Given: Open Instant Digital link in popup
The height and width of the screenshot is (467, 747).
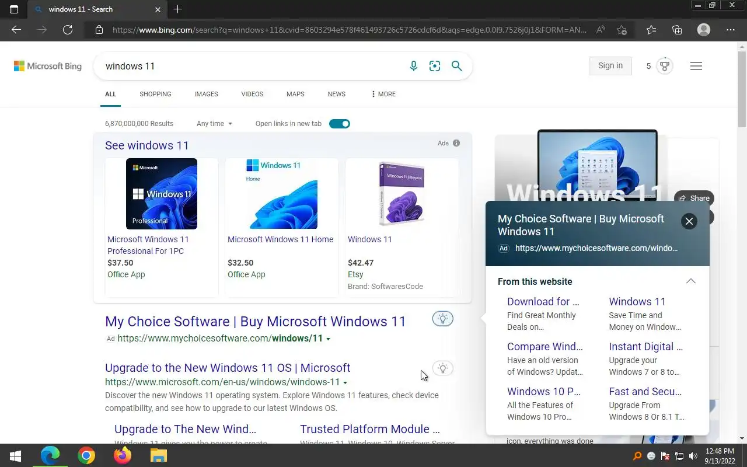Looking at the screenshot, I should 645,347.
